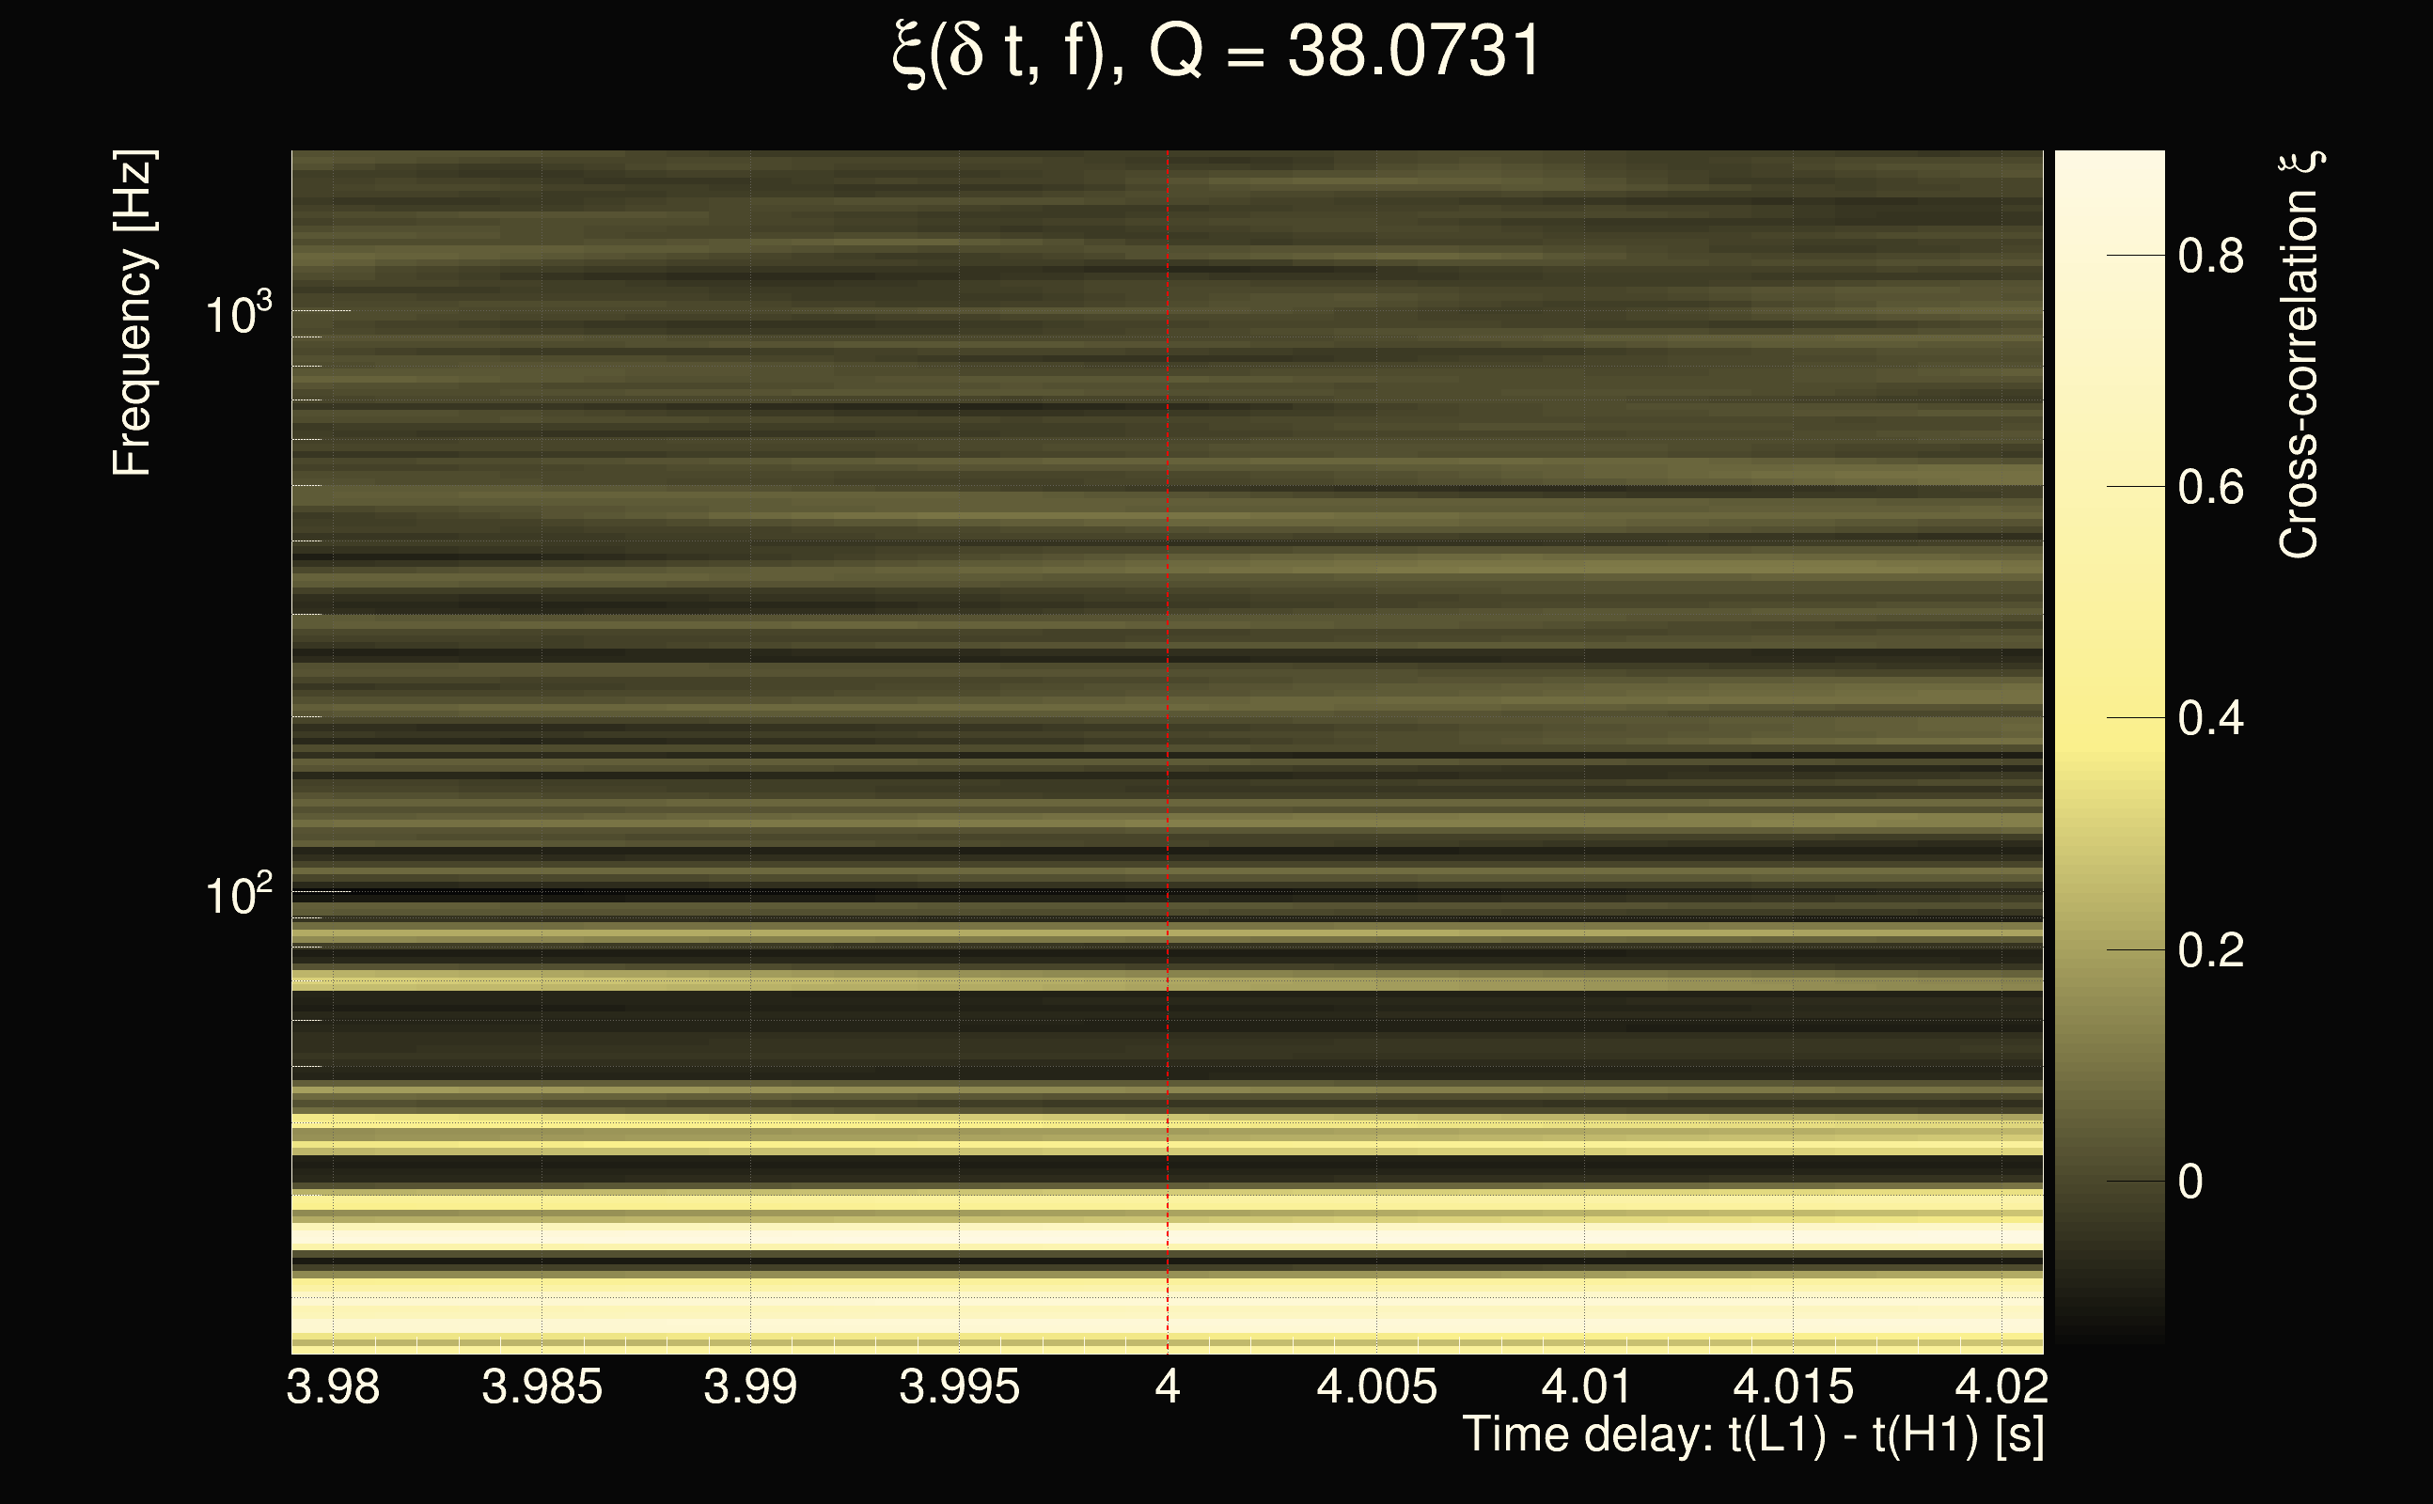
Task: Click the 3.985 x-axis tick label
Action: 542,1386
